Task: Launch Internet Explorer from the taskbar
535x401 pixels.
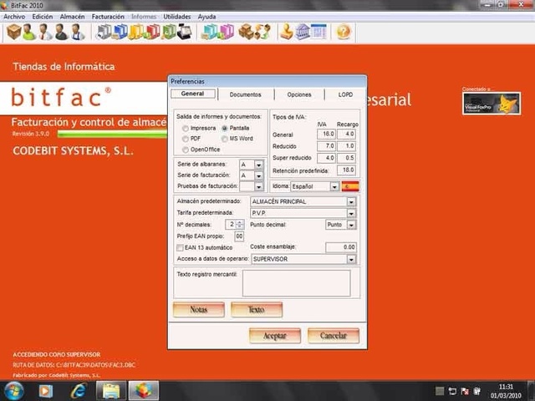Action: [x=78, y=391]
